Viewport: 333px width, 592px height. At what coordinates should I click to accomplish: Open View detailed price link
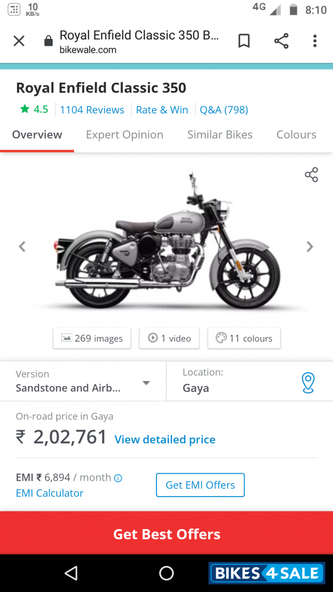165,440
